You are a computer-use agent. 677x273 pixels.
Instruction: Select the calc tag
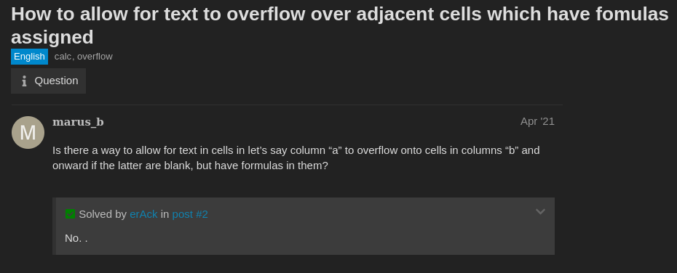63,57
